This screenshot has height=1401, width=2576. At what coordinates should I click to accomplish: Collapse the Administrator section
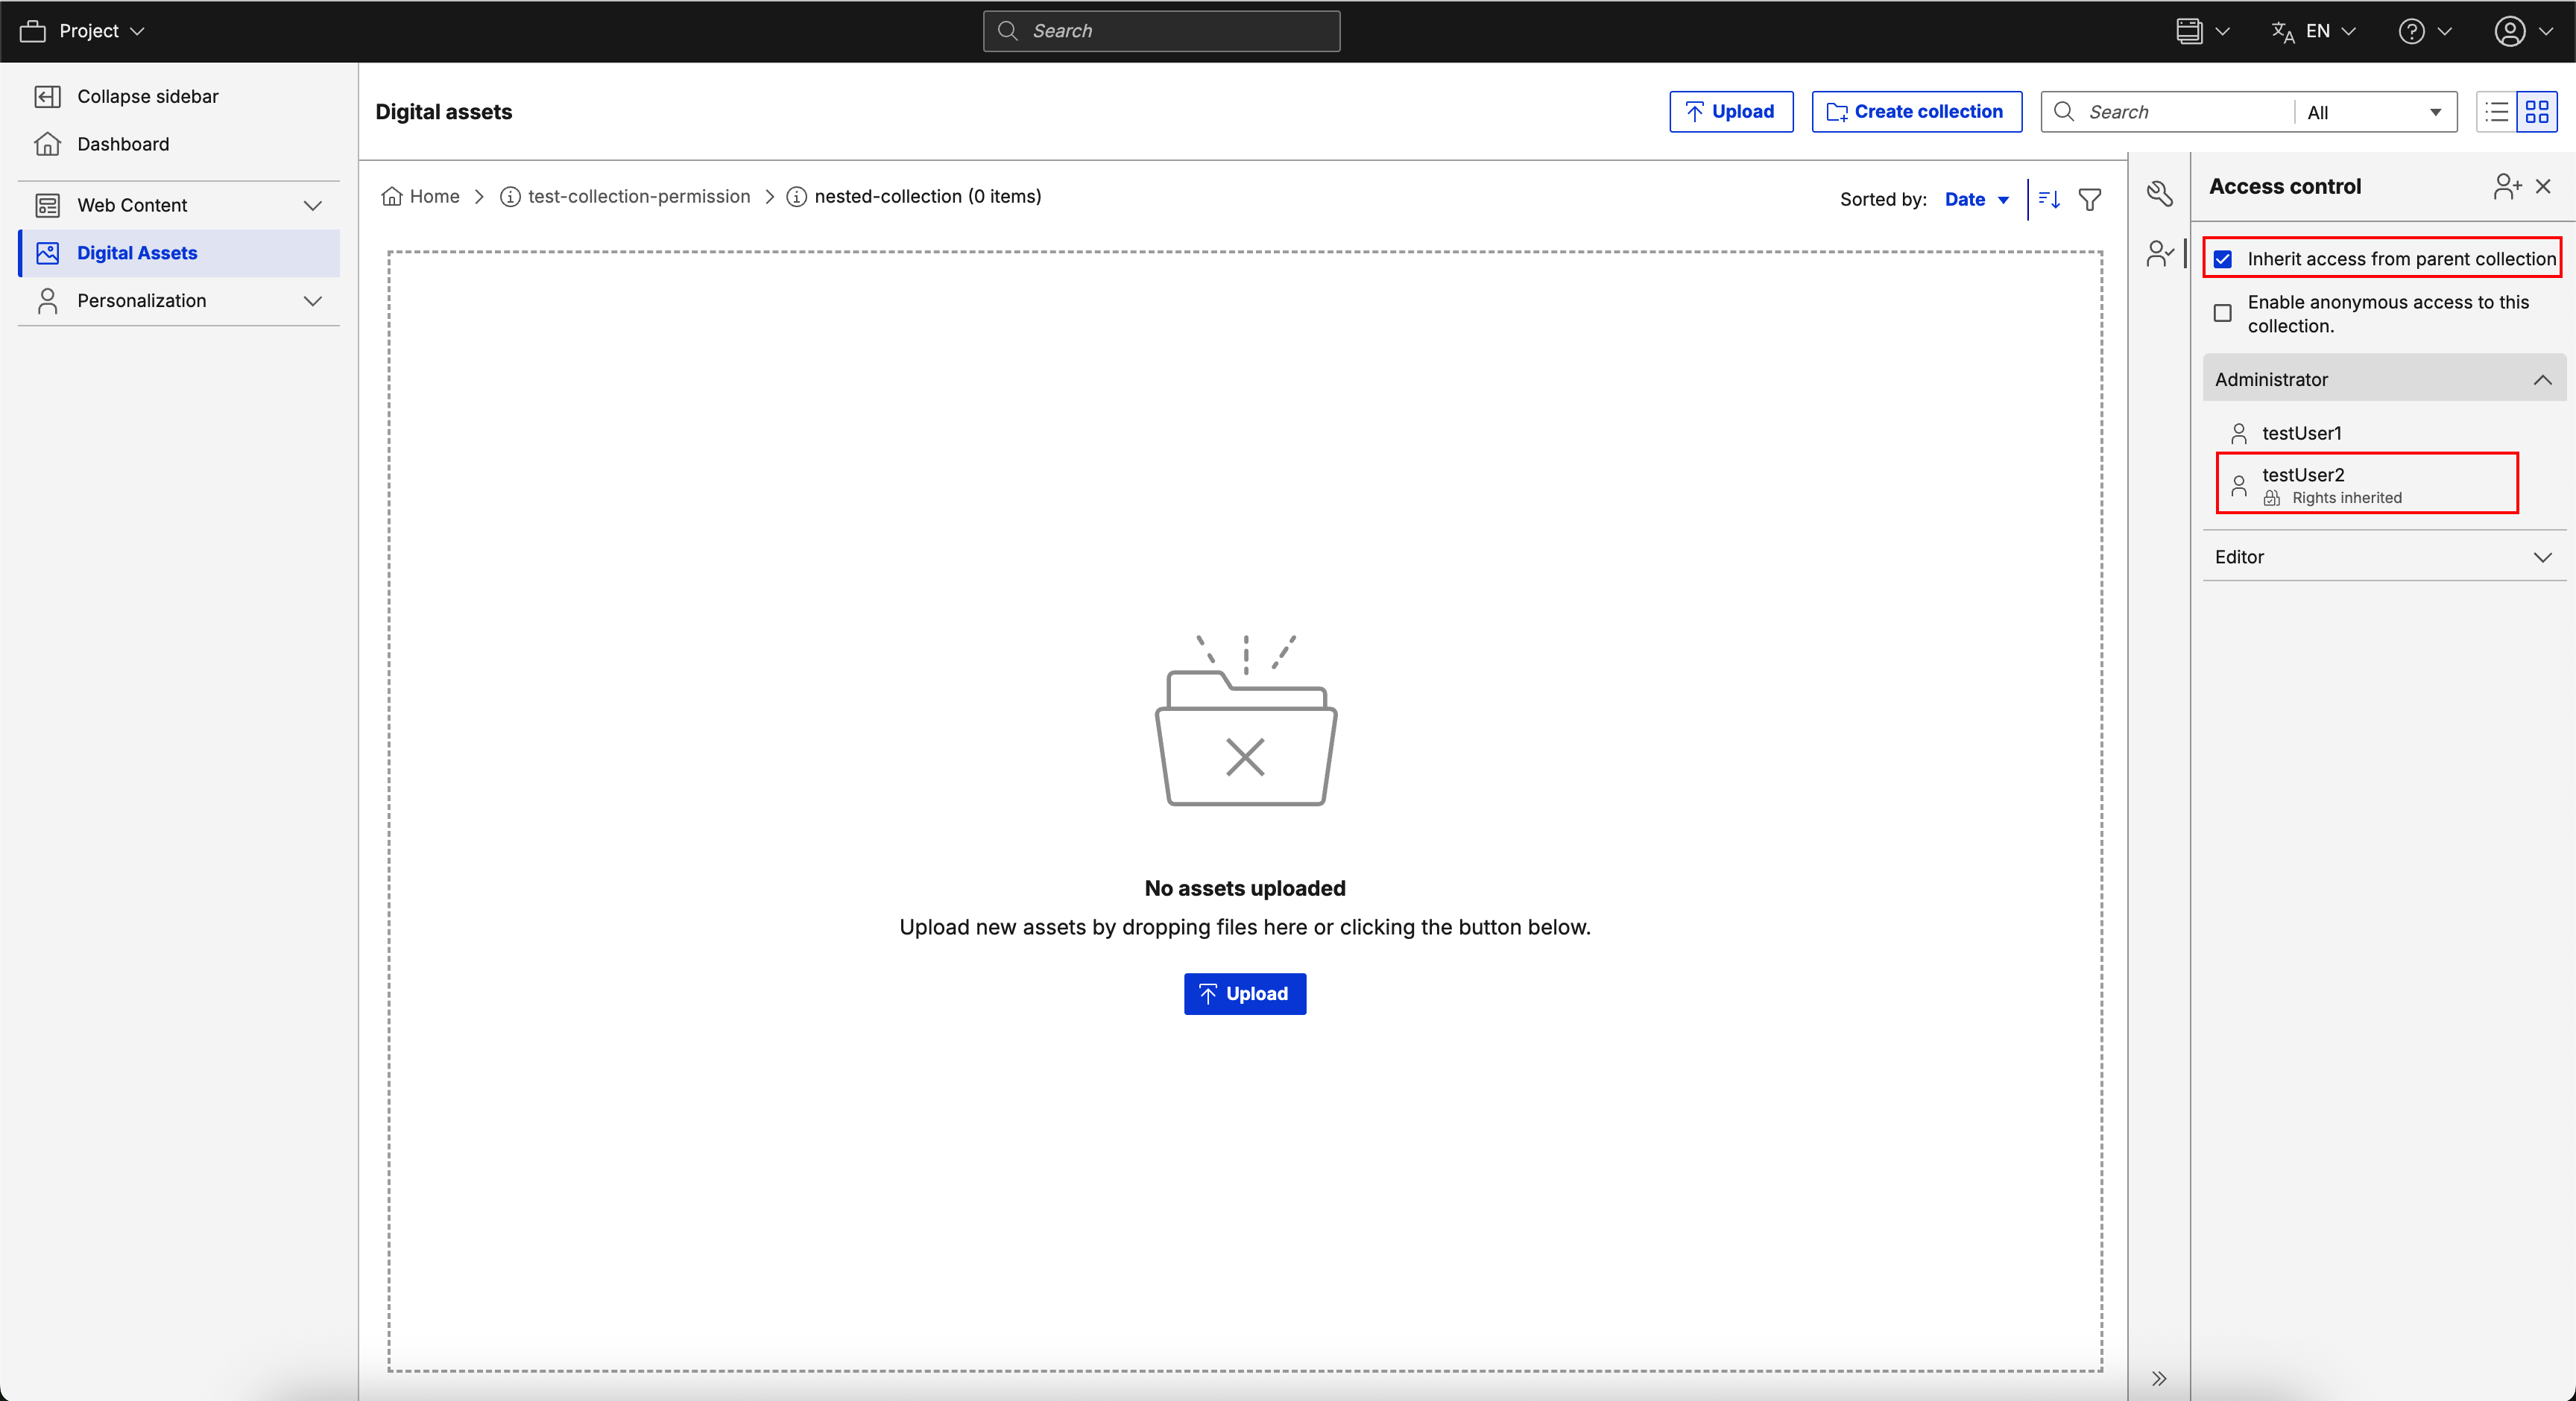click(x=2542, y=380)
